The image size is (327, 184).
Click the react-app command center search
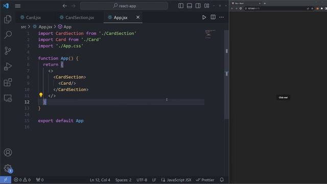124,6
